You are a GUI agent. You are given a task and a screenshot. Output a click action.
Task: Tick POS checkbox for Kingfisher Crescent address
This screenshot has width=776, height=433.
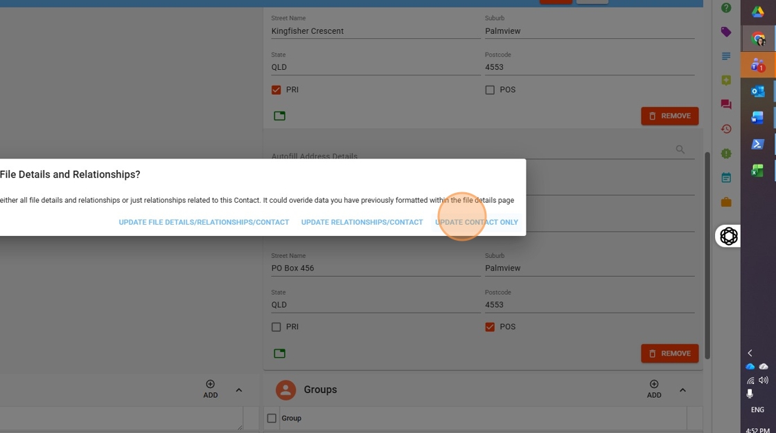click(490, 90)
